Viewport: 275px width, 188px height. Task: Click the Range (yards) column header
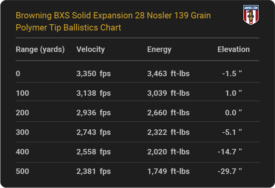40,50
